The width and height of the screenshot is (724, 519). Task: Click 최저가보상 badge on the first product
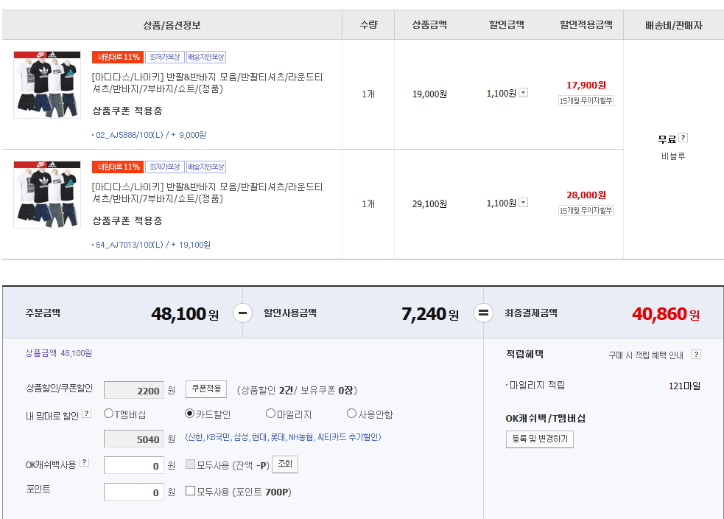click(x=164, y=57)
